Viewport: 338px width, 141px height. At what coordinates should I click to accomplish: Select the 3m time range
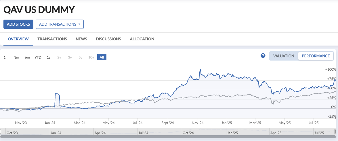coord(17,57)
